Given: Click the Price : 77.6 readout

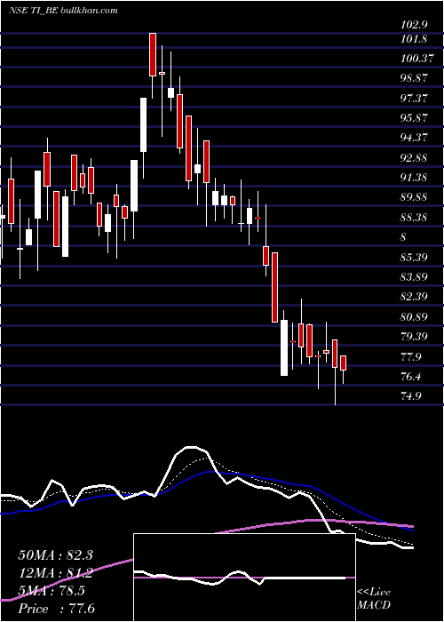Looking at the screenshot, I should (57, 609).
